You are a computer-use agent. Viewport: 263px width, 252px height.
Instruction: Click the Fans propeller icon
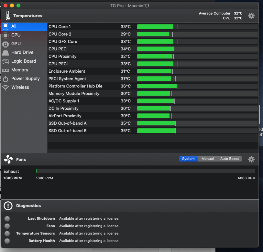[8, 159]
